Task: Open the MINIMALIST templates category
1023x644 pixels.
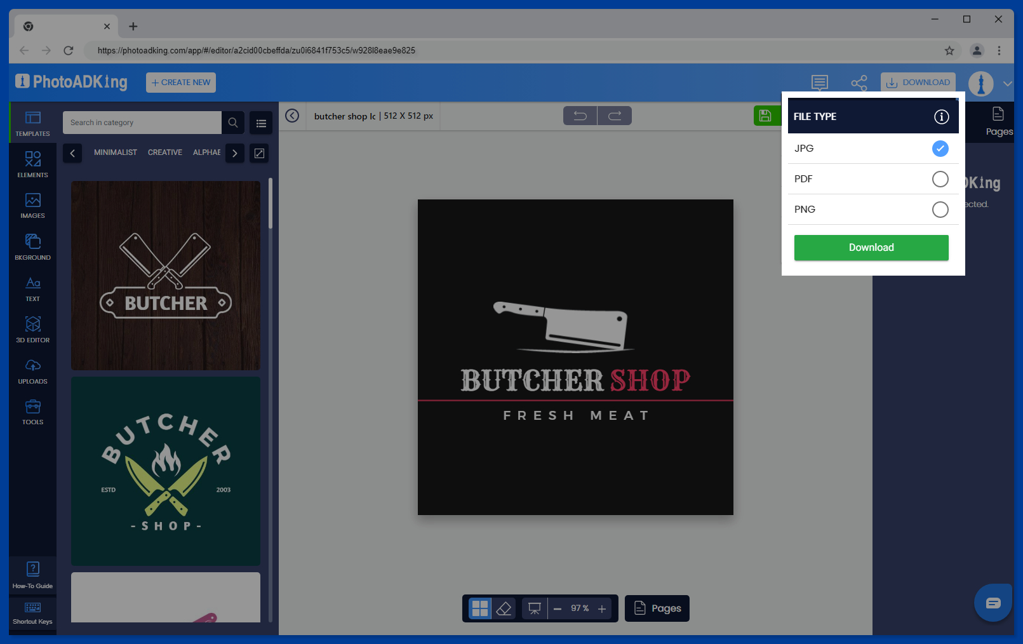Action: [115, 152]
